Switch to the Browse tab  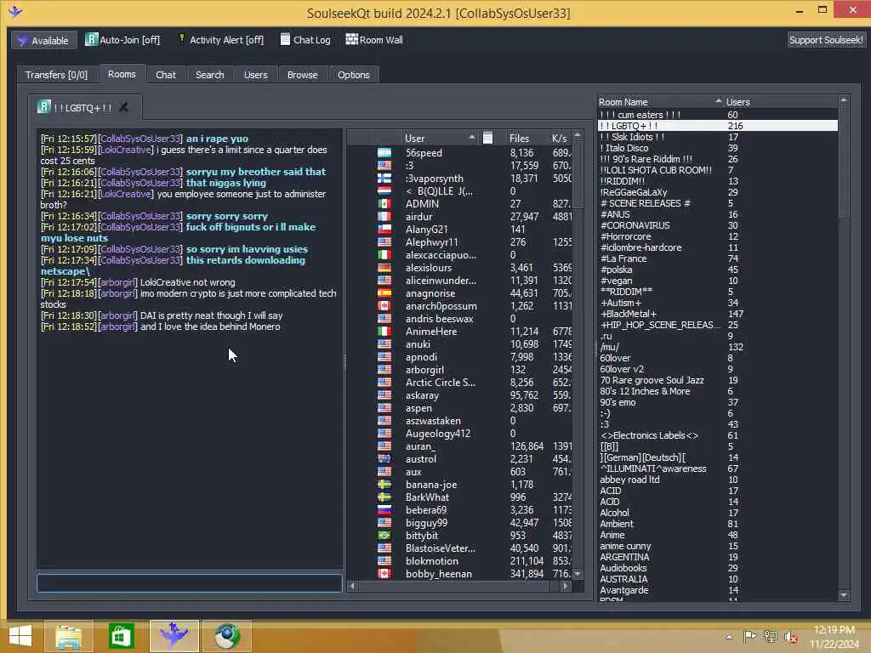coord(302,75)
